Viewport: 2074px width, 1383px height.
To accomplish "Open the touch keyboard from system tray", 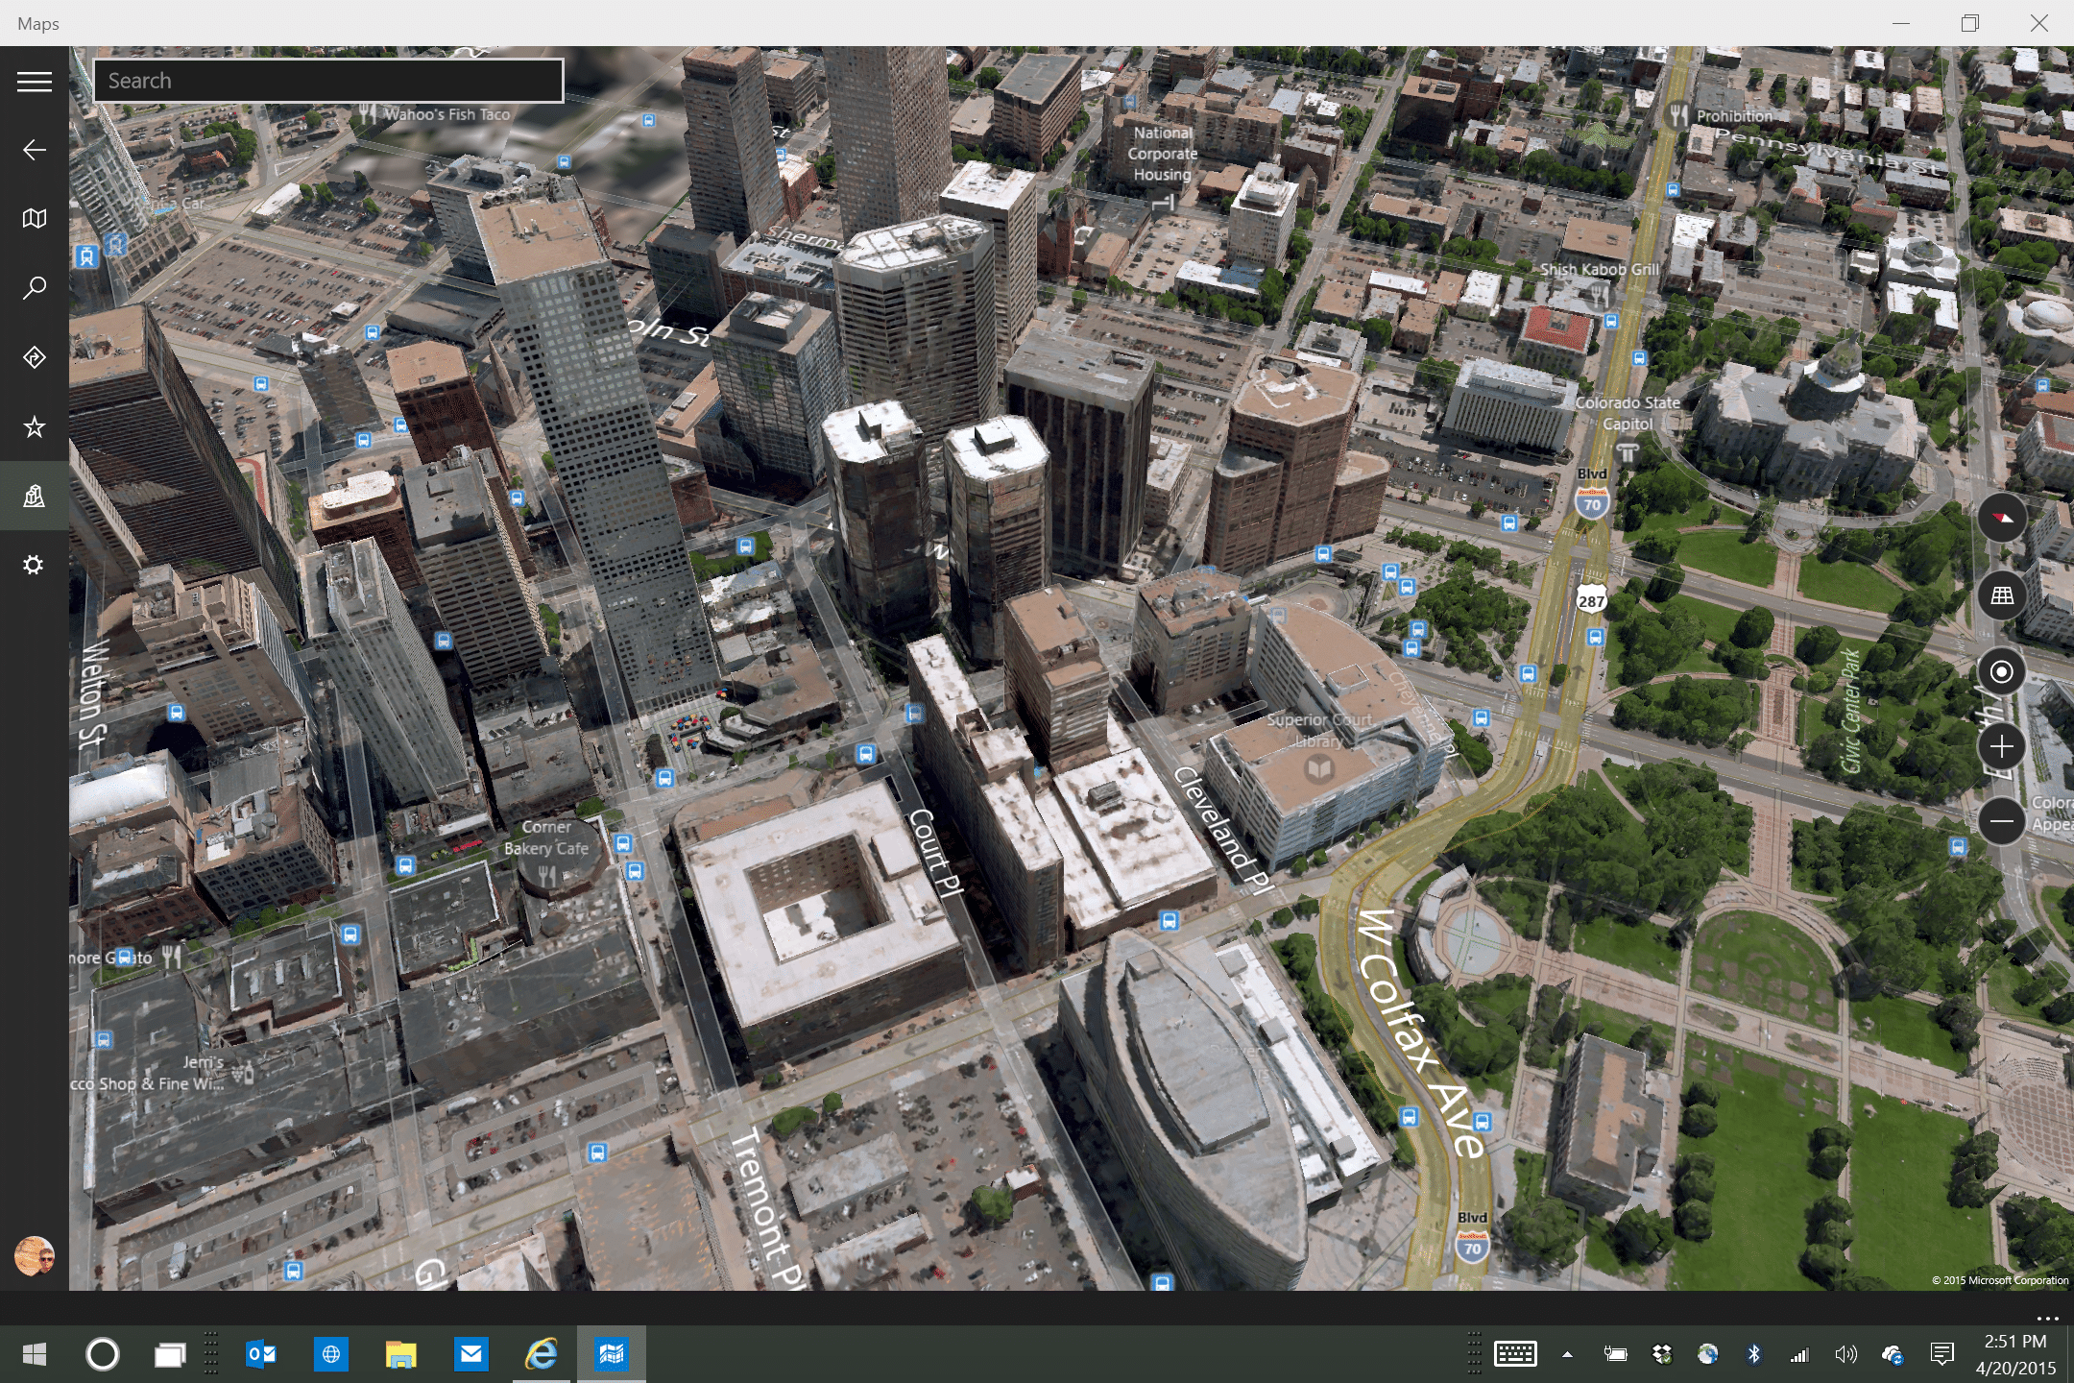I will click(1515, 1354).
